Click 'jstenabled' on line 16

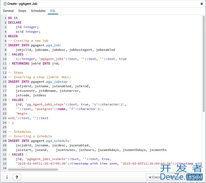click(62, 86)
